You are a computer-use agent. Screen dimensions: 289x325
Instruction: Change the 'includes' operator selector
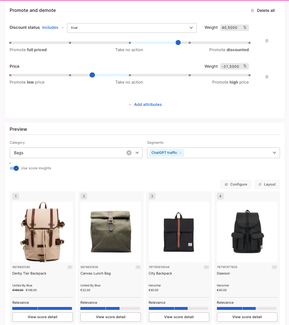[53, 28]
